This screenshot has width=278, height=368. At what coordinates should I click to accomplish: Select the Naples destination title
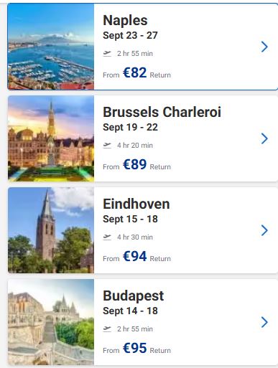point(125,20)
